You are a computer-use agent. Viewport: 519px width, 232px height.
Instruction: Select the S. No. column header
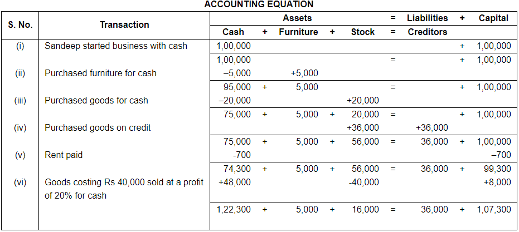click(20, 24)
